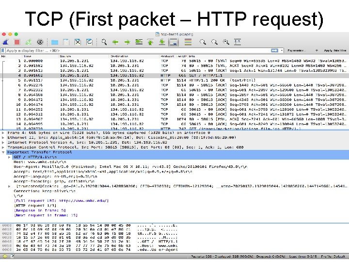Go to a specified packet

pyautogui.click(x=139, y=42)
